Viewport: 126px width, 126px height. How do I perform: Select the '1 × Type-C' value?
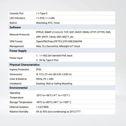42,13
